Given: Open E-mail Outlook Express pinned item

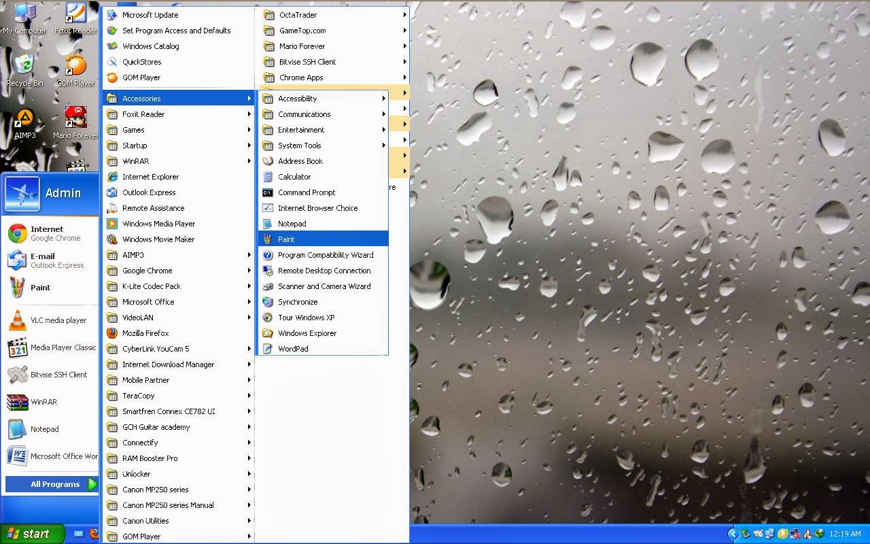Looking at the screenshot, I should 50,260.
